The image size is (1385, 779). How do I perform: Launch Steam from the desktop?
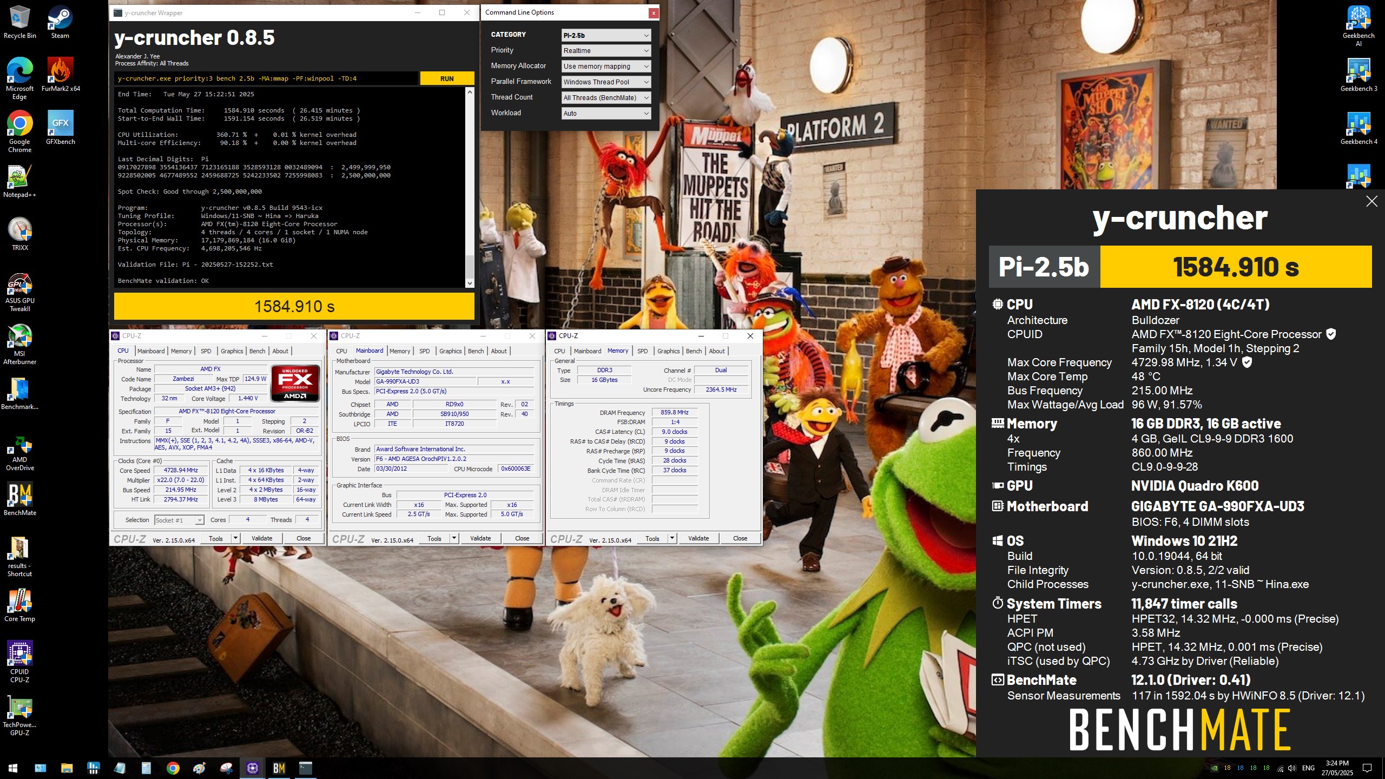click(60, 22)
